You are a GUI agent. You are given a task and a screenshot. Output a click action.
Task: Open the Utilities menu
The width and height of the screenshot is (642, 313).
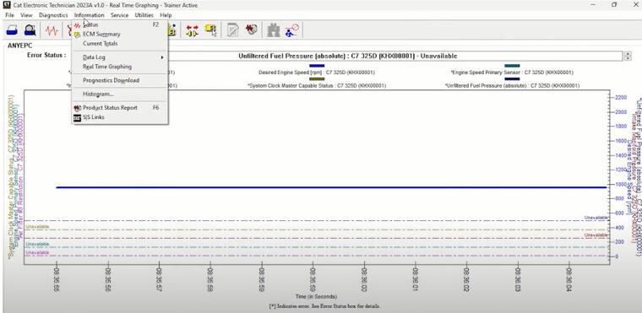(x=144, y=15)
